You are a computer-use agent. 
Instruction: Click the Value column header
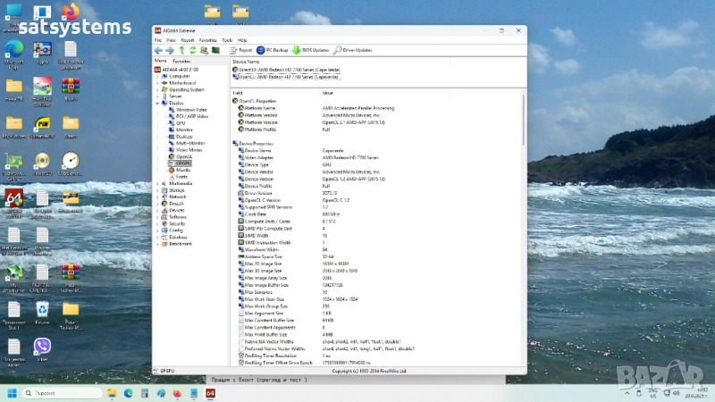pyautogui.click(x=327, y=93)
